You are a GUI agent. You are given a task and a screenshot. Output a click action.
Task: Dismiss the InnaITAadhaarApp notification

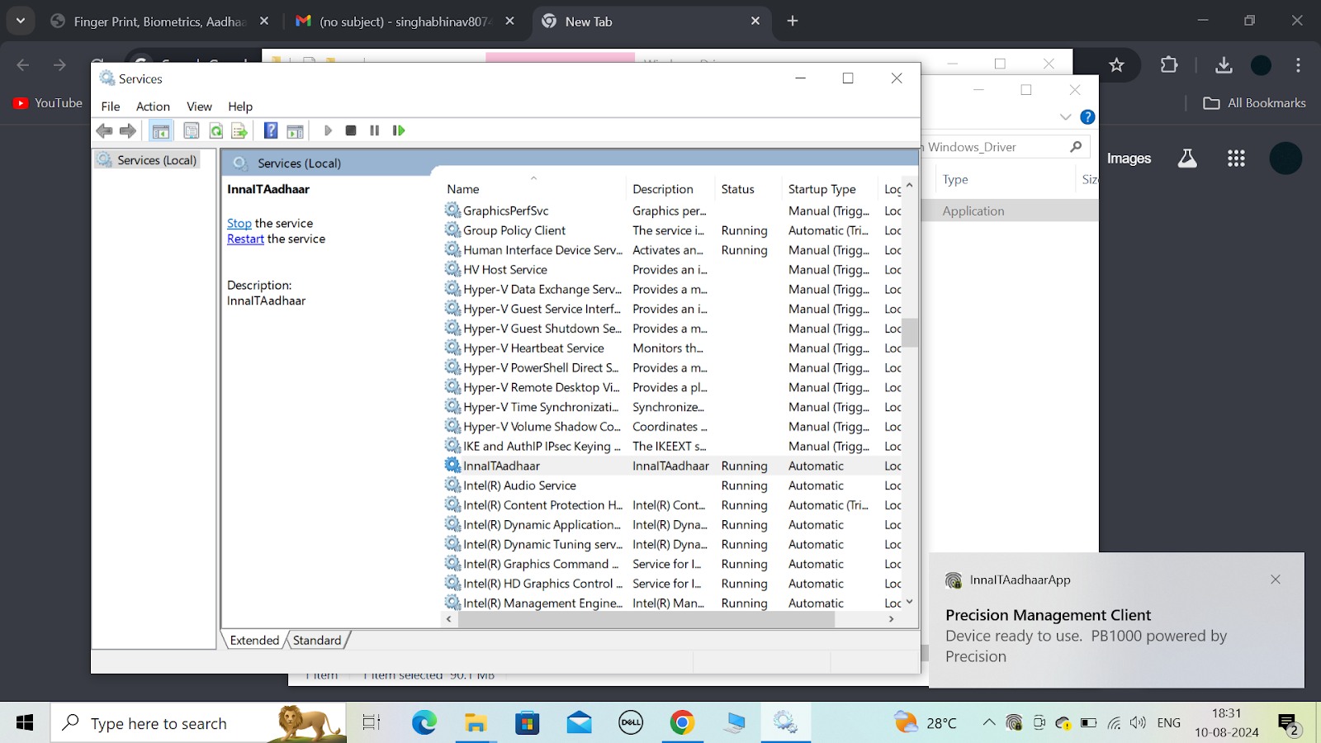[x=1276, y=580]
